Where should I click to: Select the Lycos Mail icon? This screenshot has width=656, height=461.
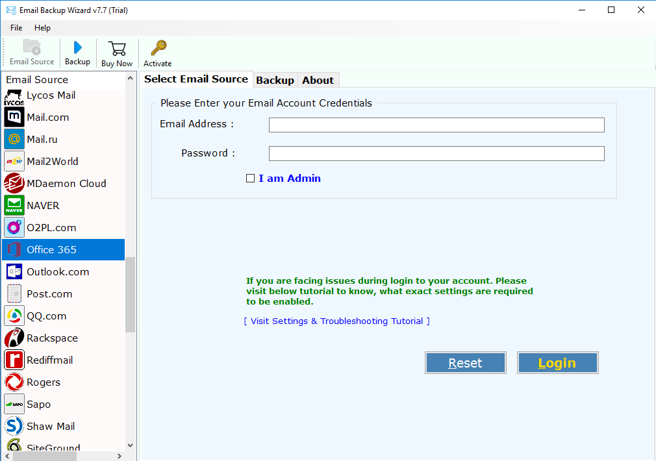pyautogui.click(x=14, y=97)
